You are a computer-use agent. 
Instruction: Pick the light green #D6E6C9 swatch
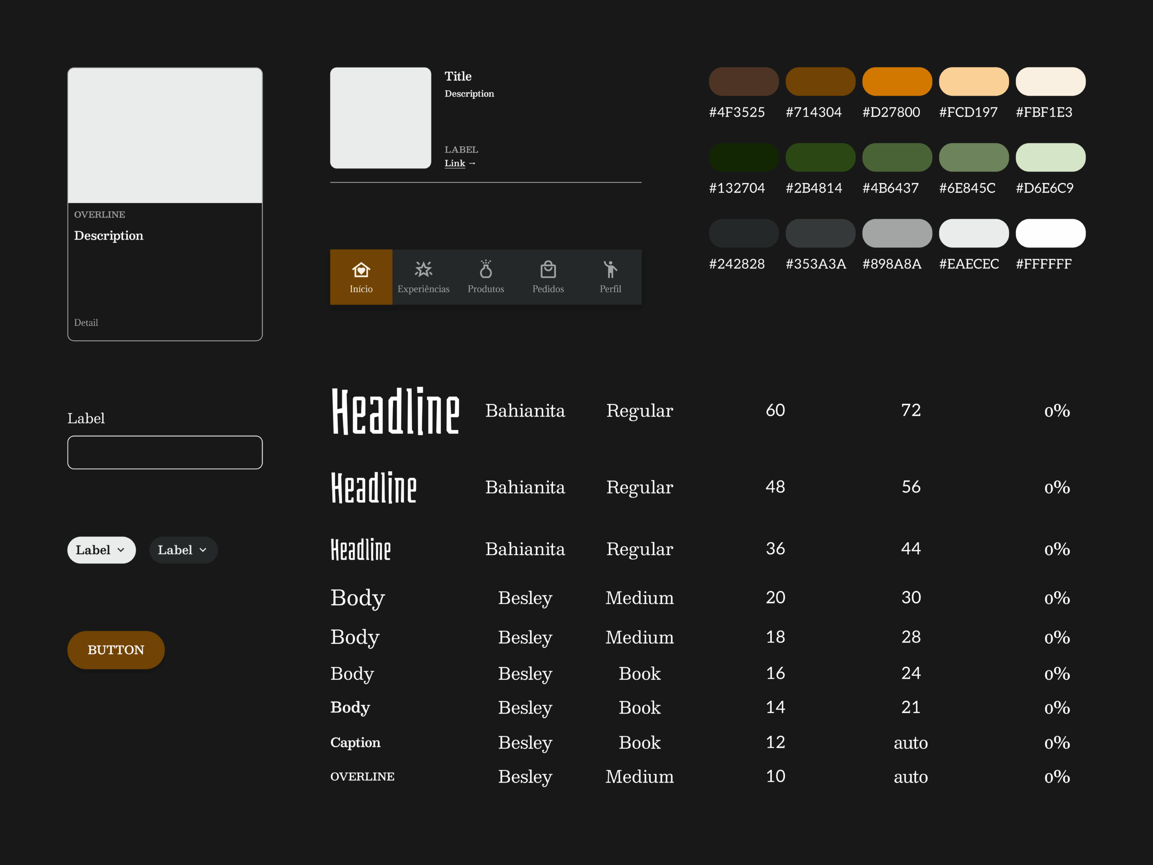(x=1050, y=158)
